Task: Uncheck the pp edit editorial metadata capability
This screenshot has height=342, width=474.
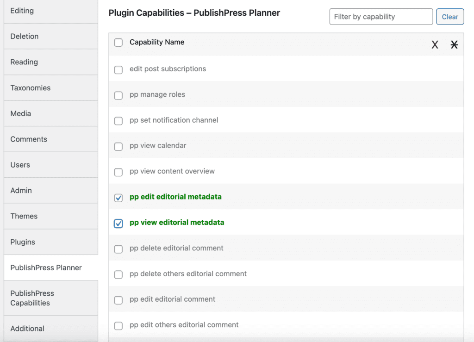Action: pos(118,197)
